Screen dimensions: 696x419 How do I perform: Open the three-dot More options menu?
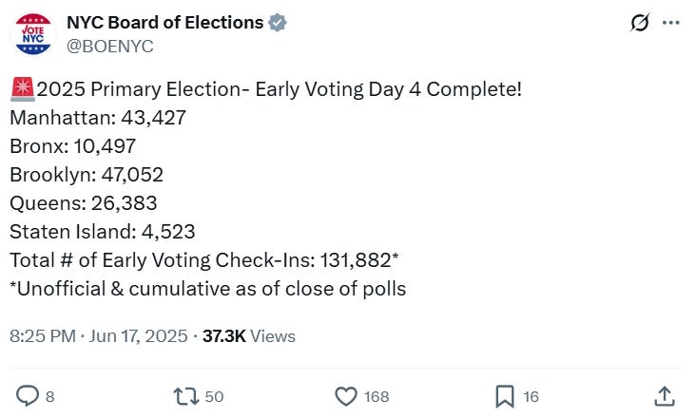tap(671, 23)
